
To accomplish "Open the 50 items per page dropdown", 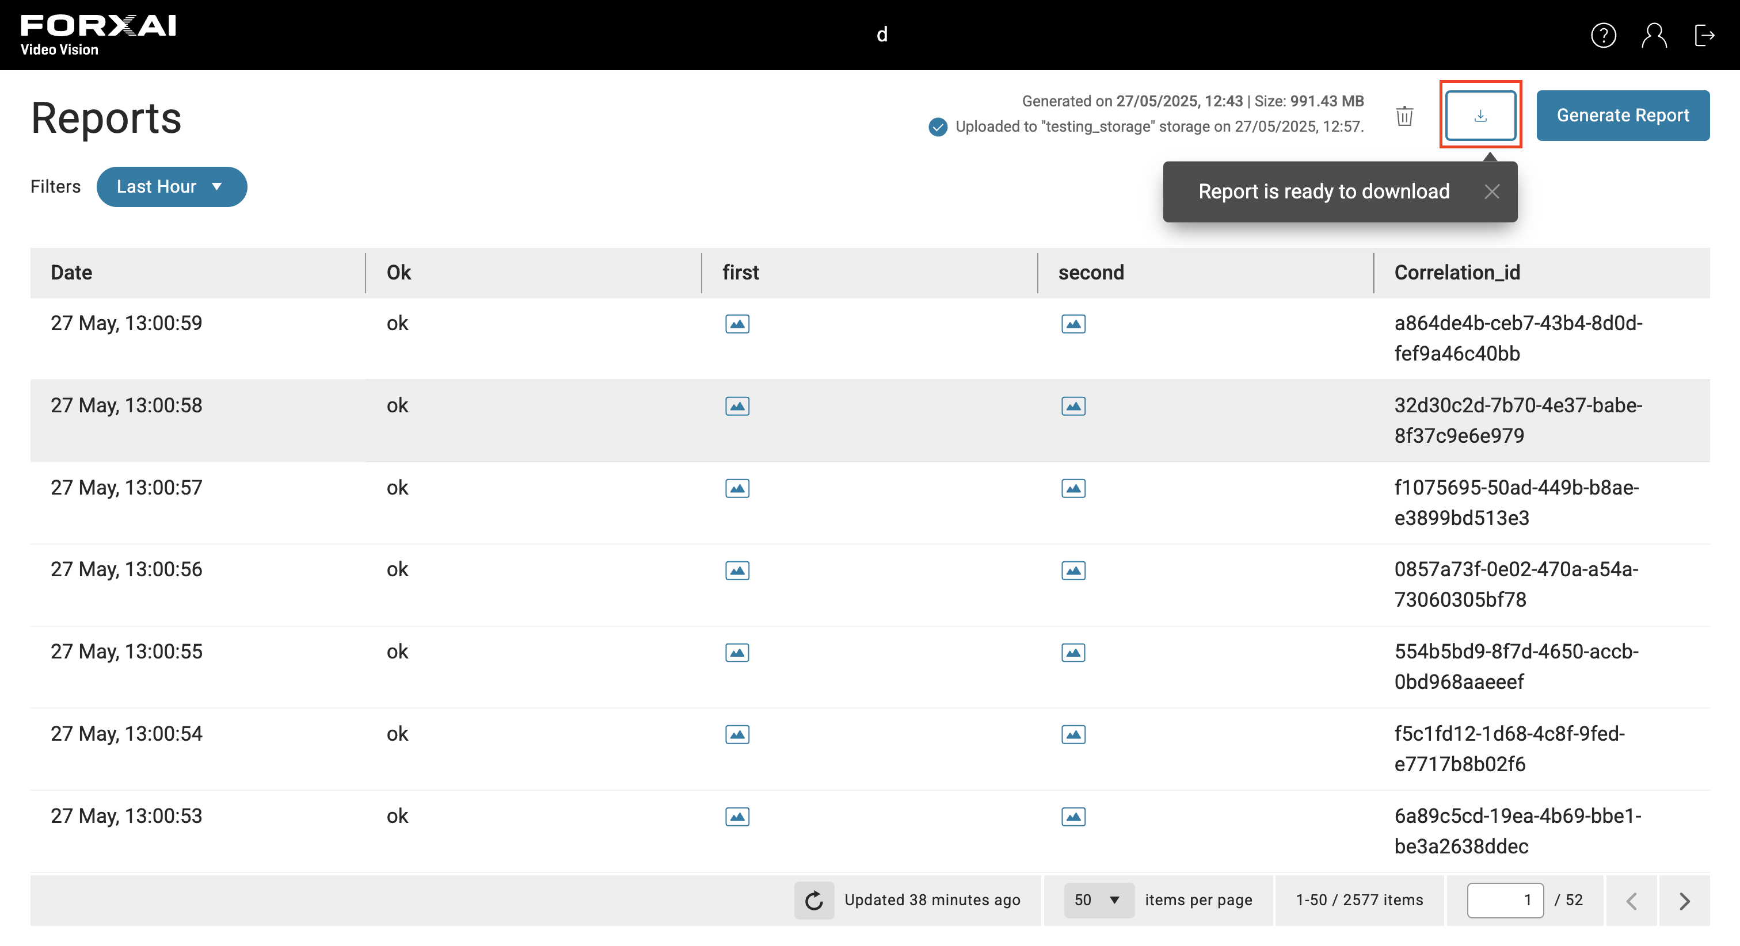I will 1098,900.
